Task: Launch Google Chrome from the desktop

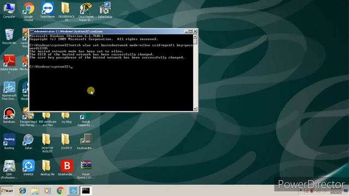Action: point(28,11)
